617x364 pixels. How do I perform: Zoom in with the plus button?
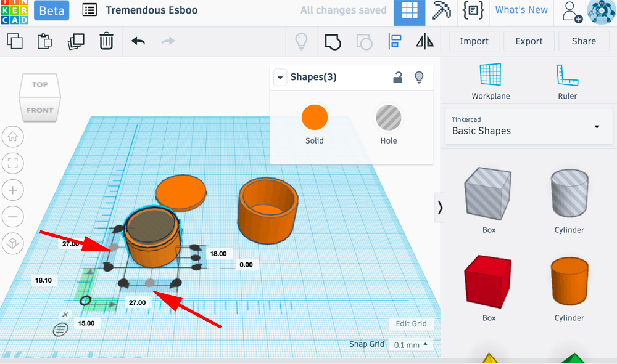12,190
